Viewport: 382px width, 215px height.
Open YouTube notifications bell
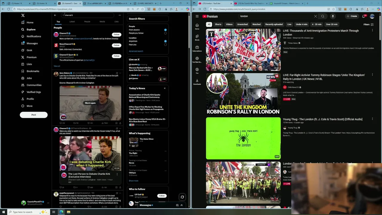(x=364, y=16)
